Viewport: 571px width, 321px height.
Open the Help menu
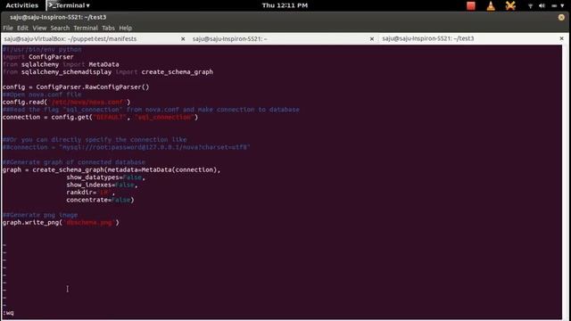[x=125, y=28]
